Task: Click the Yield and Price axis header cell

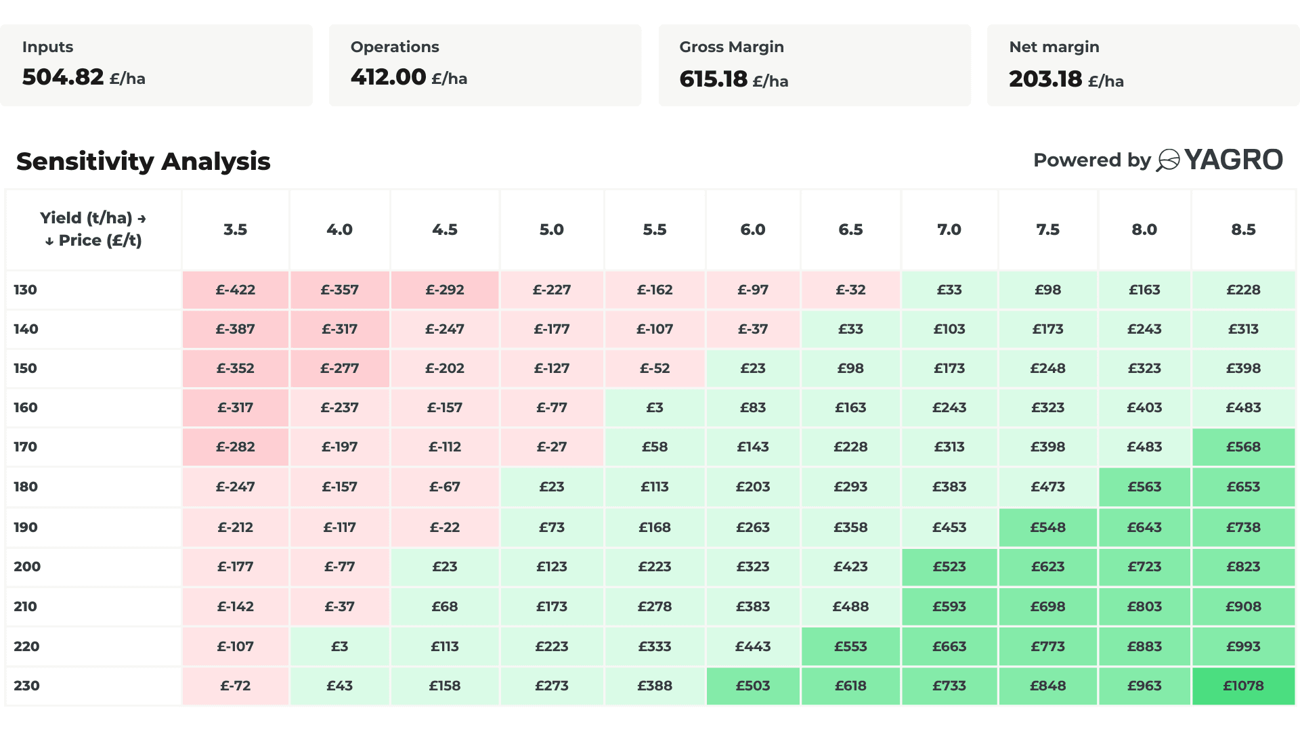Action: tap(93, 229)
